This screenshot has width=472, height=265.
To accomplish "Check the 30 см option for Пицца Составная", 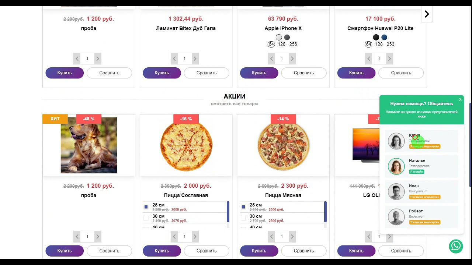I will click(146, 218).
